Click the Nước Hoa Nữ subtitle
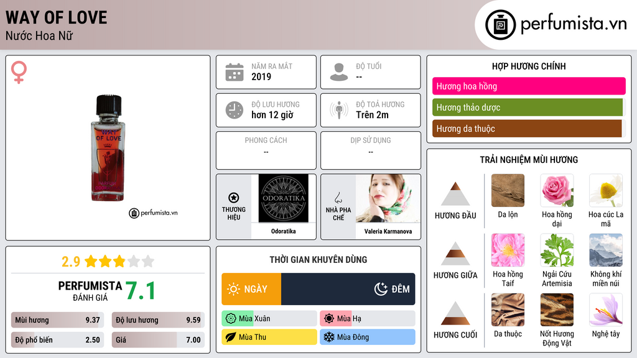 click(39, 35)
